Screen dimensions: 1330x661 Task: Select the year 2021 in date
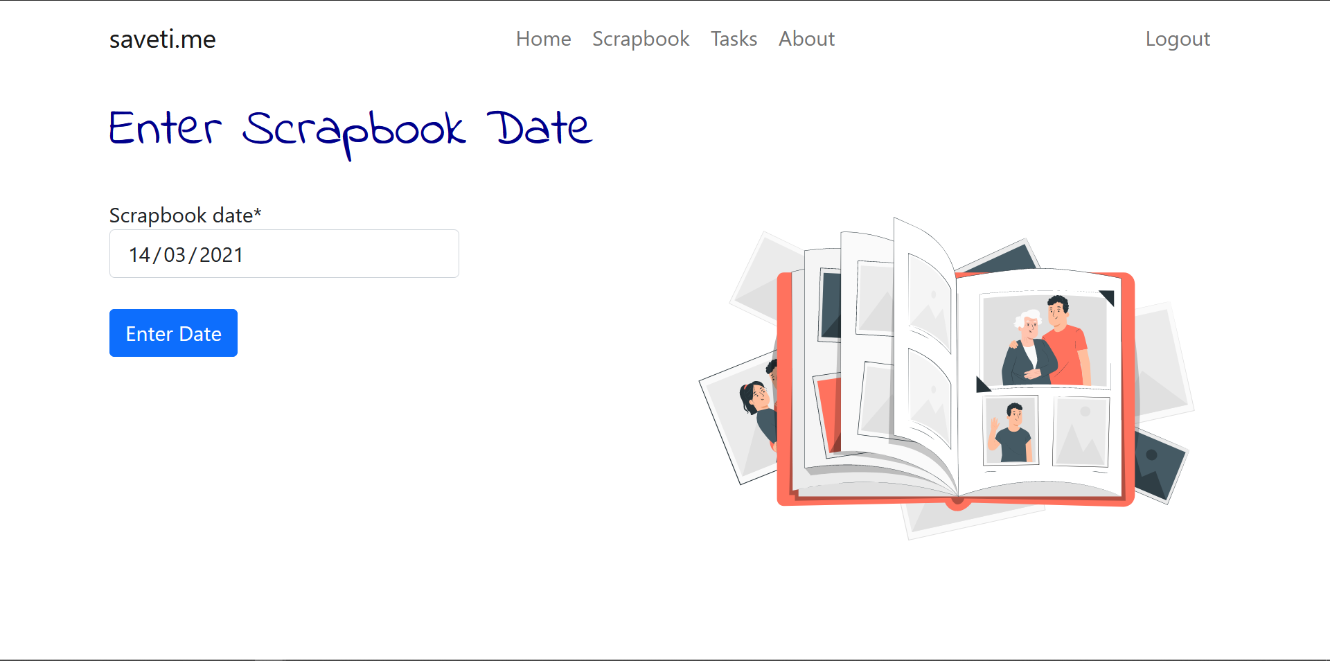(x=221, y=255)
